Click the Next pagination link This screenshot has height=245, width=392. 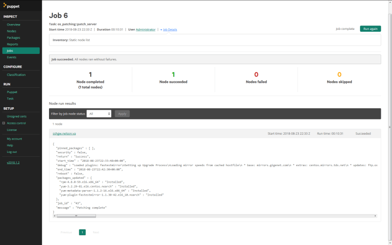tap(96, 232)
